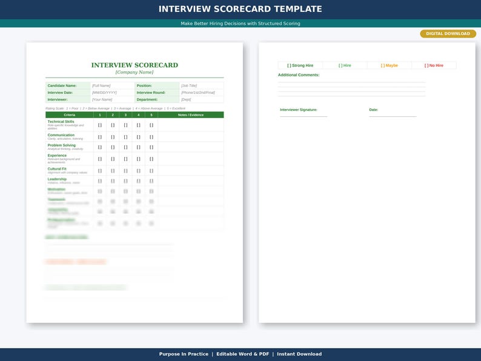Click the Experience criterion label
This screenshot has height=361, width=481.
pyautogui.click(x=57, y=156)
